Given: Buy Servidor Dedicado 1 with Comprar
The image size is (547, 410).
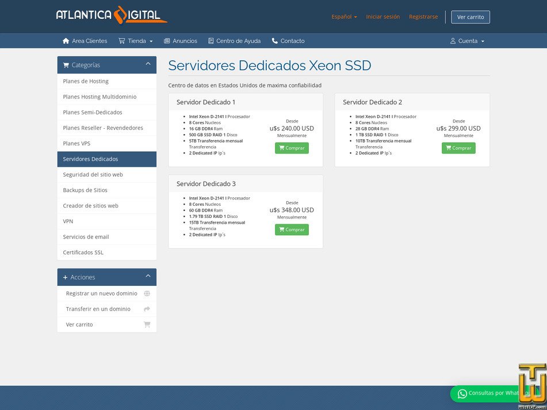Looking at the screenshot, I should (292, 148).
